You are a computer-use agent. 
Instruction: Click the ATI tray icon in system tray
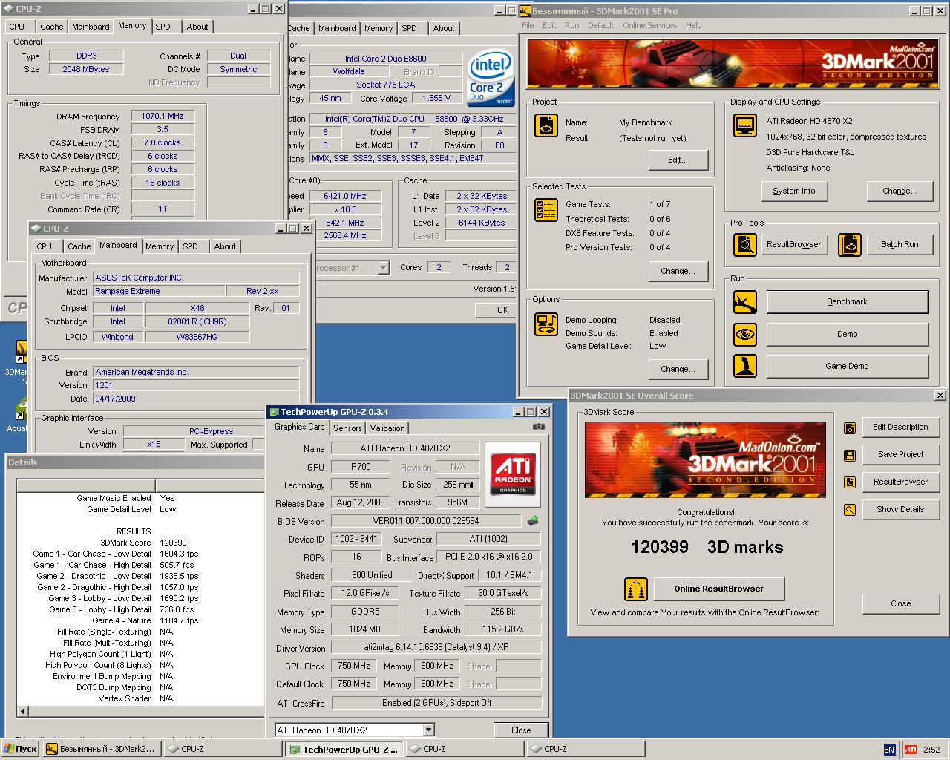tap(911, 749)
